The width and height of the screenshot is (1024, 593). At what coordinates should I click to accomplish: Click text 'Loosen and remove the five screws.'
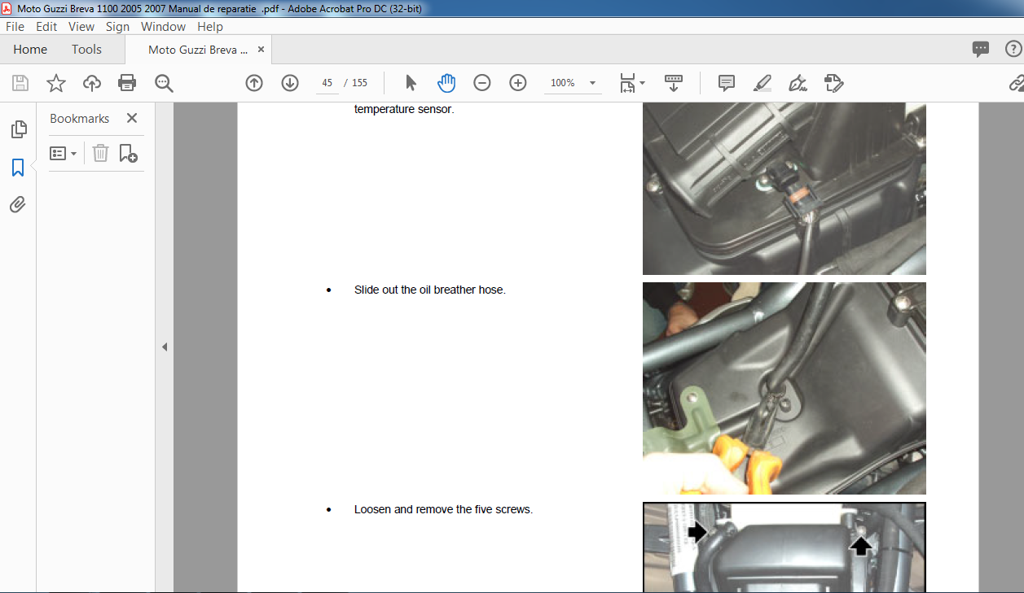tap(443, 509)
